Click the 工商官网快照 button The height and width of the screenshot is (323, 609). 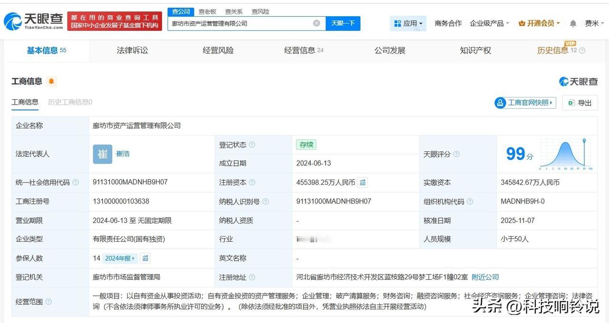525,103
